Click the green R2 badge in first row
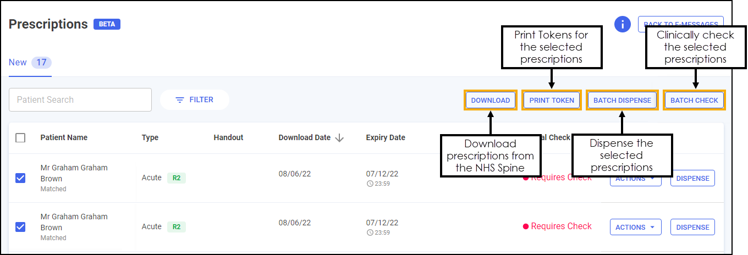Viewport: 748px width, 255px height. point(177,178)
